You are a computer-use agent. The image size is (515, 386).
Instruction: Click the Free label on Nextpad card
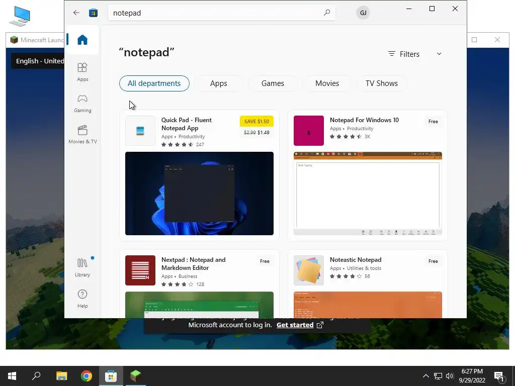point(265,261)
